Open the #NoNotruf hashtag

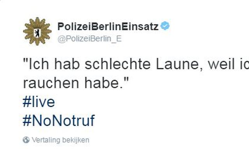(x=59, y=121)
